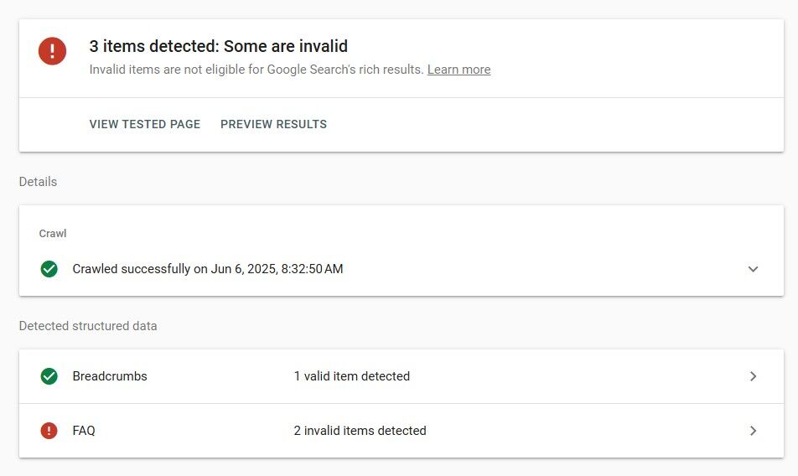The width and height of the screenshot is (798, 476).
Task: Open FAQ details via the right arrow
Action: pyautogui.click(x=753, y=431)
